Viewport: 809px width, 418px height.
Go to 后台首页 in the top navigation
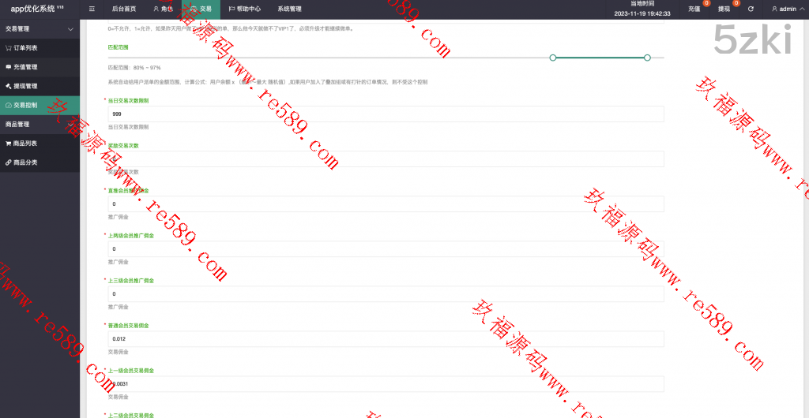point(123,9)
